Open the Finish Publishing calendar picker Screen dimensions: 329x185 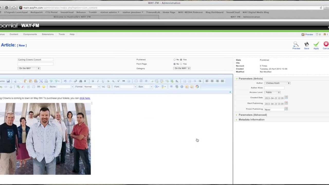click(x=286, y=109)
